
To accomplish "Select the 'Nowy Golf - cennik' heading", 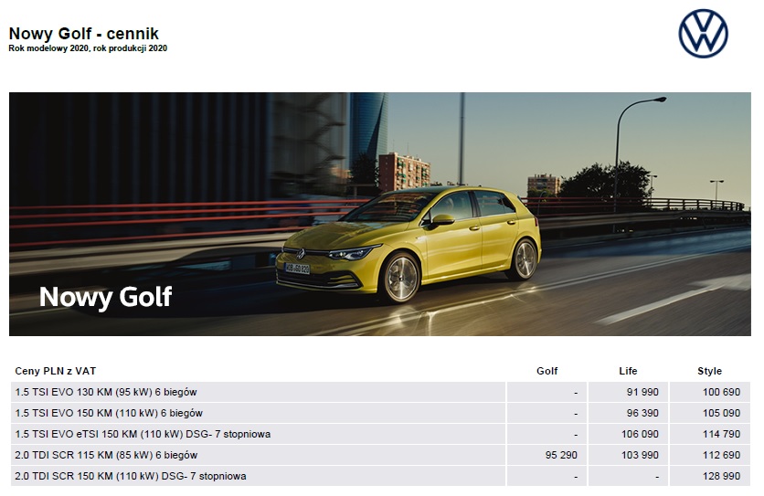I will pyautogui.click(x=84, y=33).
